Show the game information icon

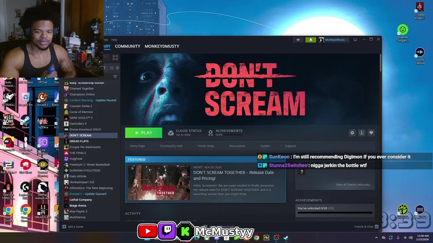coord(362,133)
